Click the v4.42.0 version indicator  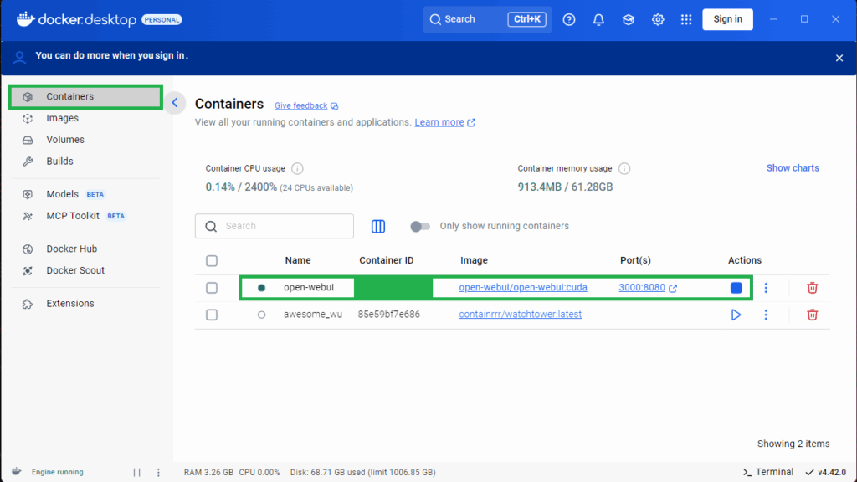(826, 472)
